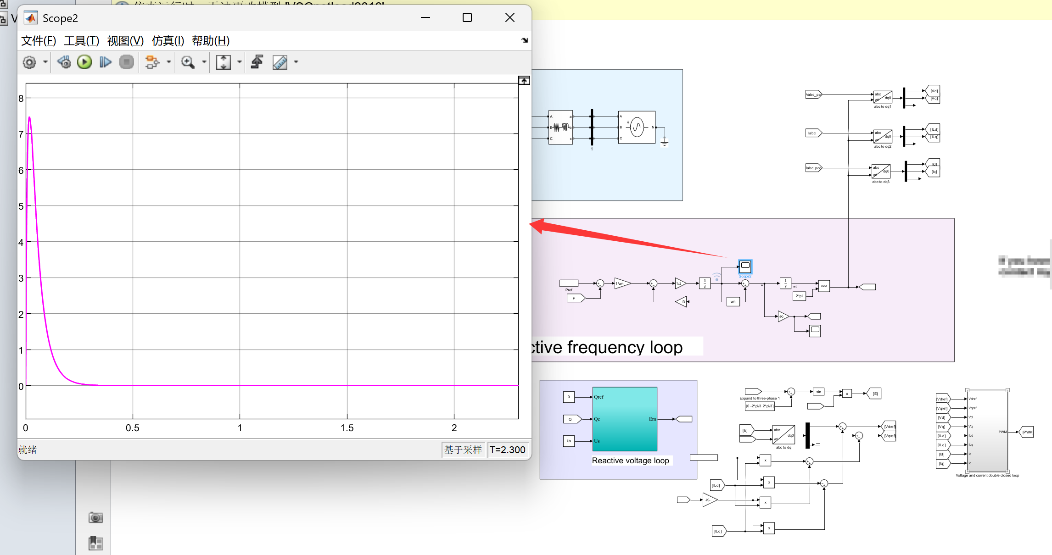Open the scope configuration properties gear
The height and width of the screenshot is (555, 1052).
click(29, 62)
